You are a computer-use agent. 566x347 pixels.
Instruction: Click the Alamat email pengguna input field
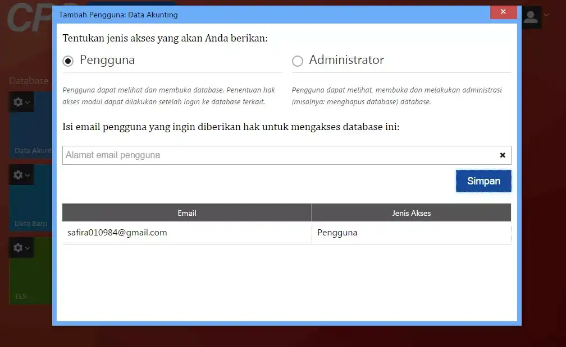(x=286, y=155)
